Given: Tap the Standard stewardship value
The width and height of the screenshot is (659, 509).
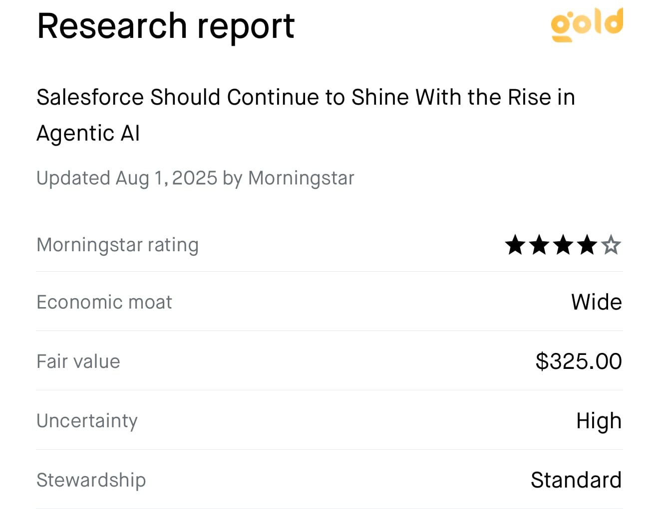Looking at the screenshot, I should point(576,480).
